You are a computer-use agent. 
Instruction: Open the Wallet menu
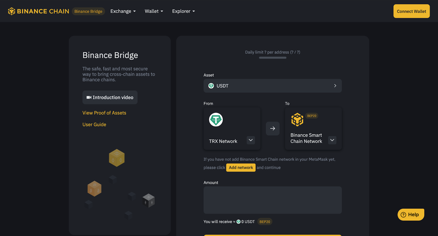point(154,11)
